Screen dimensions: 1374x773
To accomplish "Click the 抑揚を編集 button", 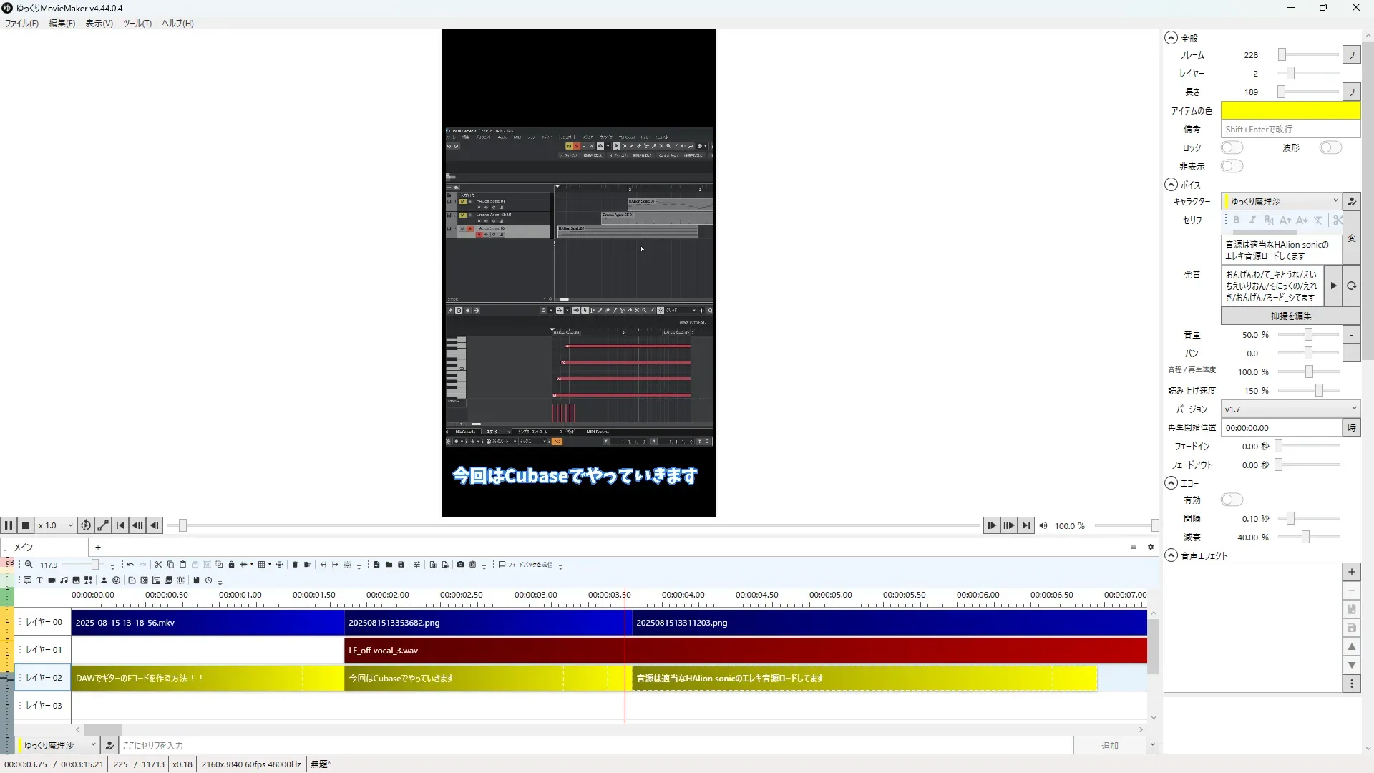I will point(1290,316).
